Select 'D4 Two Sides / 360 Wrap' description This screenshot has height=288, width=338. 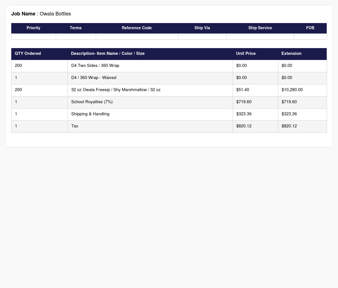coord(95,66)
